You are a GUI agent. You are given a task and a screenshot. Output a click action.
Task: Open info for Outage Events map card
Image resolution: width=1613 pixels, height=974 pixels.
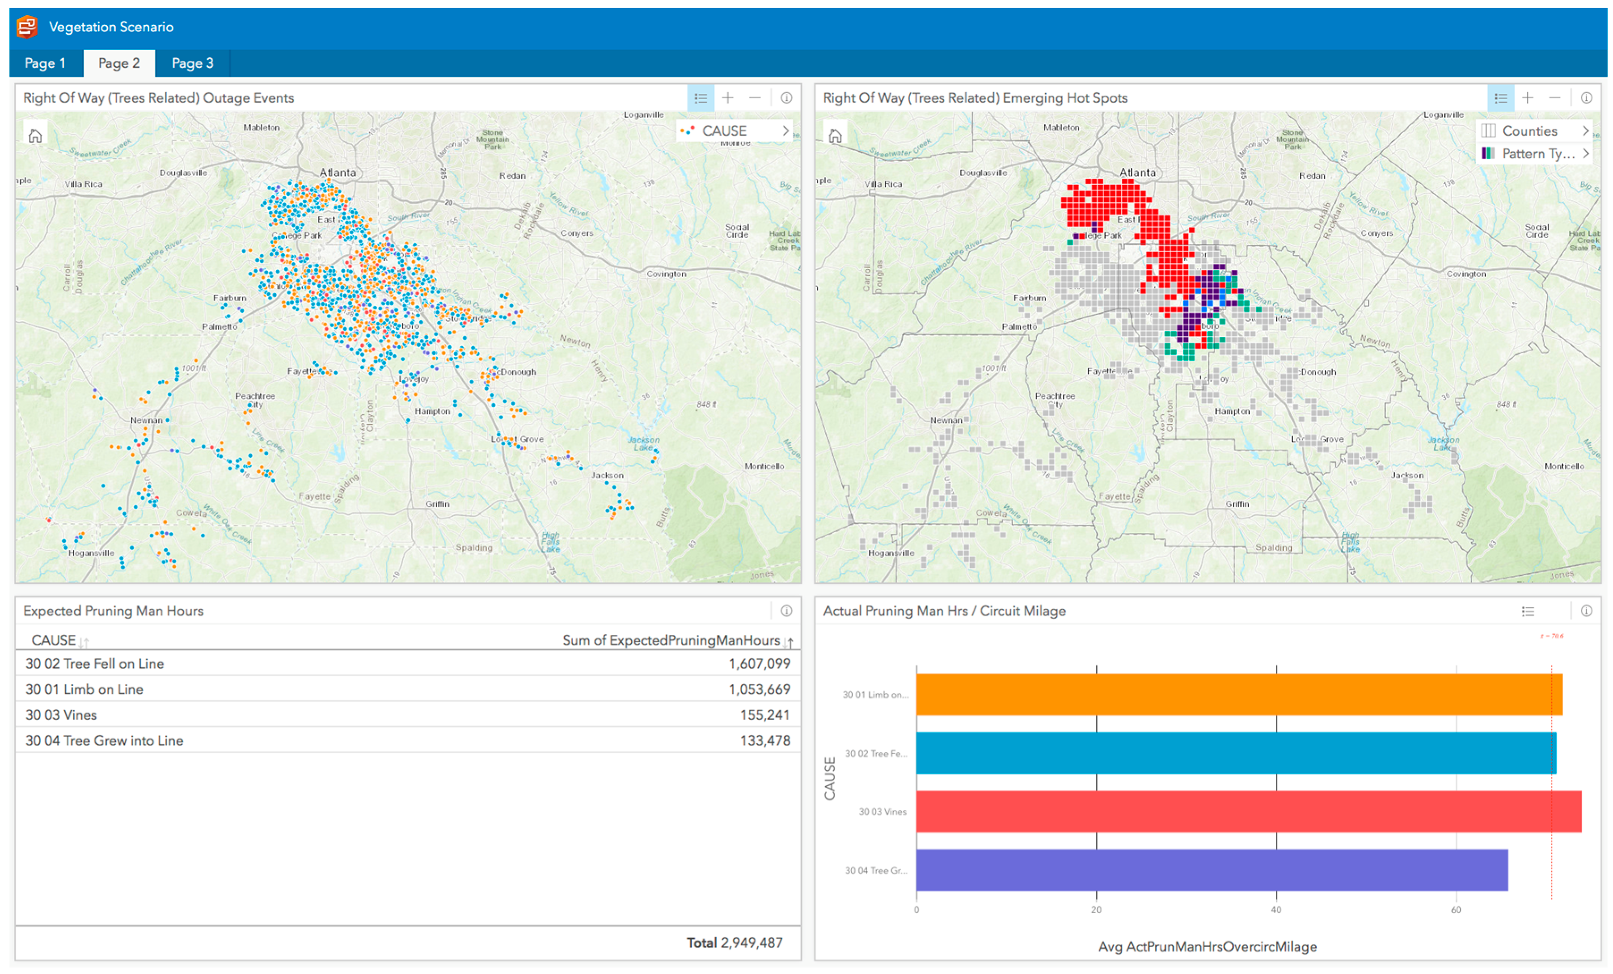pos(786,98)
